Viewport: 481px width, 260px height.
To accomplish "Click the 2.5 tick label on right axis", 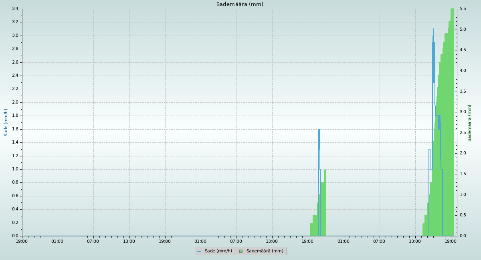I will click(463, 133).
